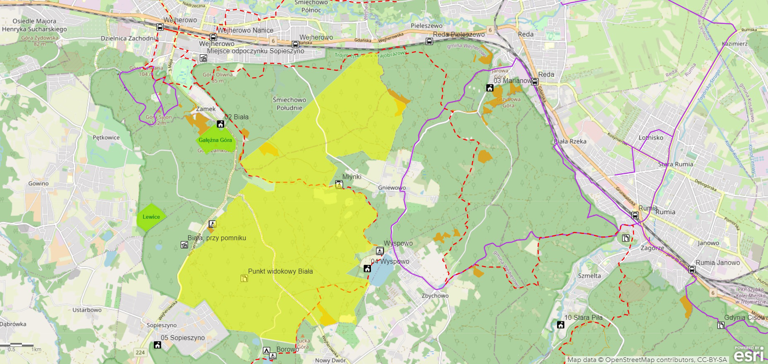The width and height of the screenshot is (768, 364).
Task: Click the OpenStreetMap contributors attribution text
Action: [647, 360]
